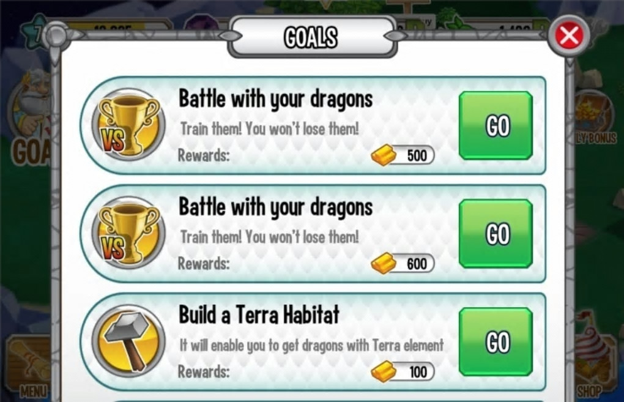This screenshot has width=624, height=402.
Task: Click the 100 gold reward amount
Action: [418, 372]
